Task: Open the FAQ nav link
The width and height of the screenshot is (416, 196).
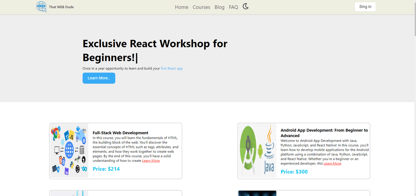Action: tap(233, 7)
